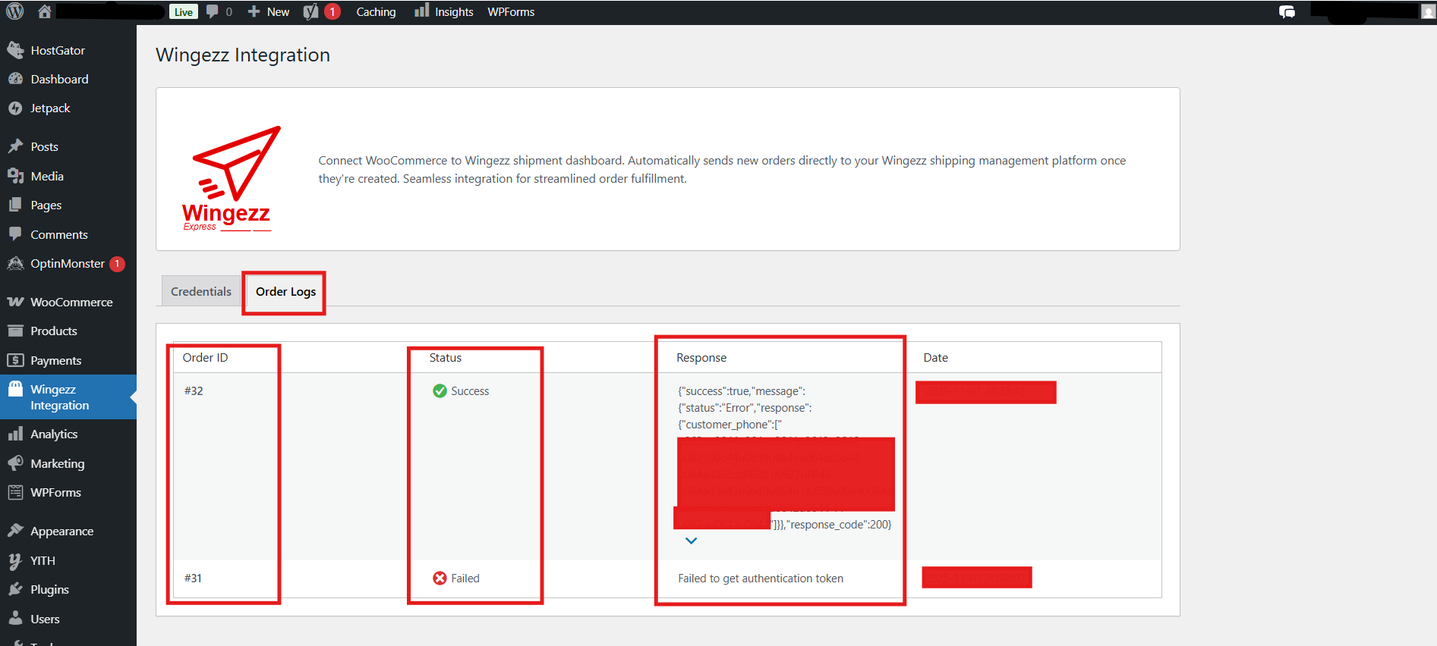Click the green Success checkmark icon
Viewport: 1437px width, 646px height.
440,390
